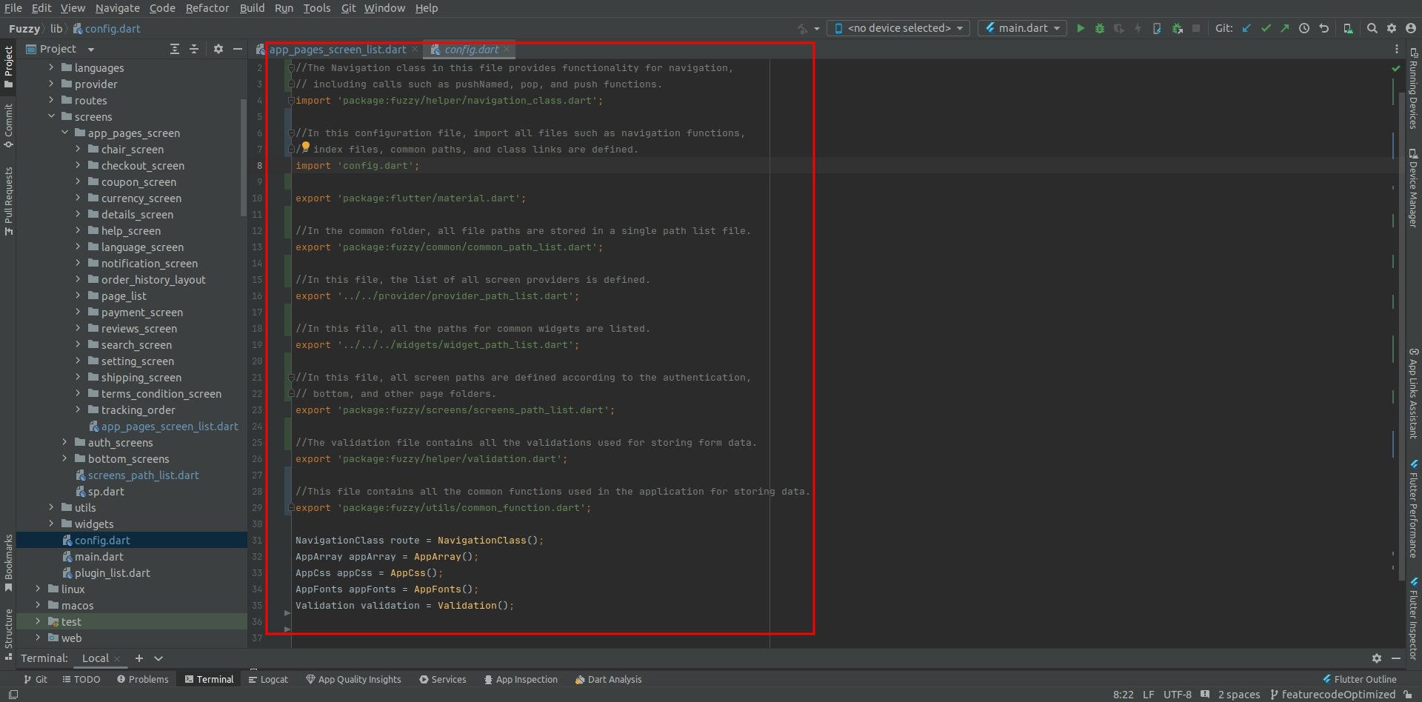
Task: Toggle the Pull Requests side panel
Action: point(8,196)
